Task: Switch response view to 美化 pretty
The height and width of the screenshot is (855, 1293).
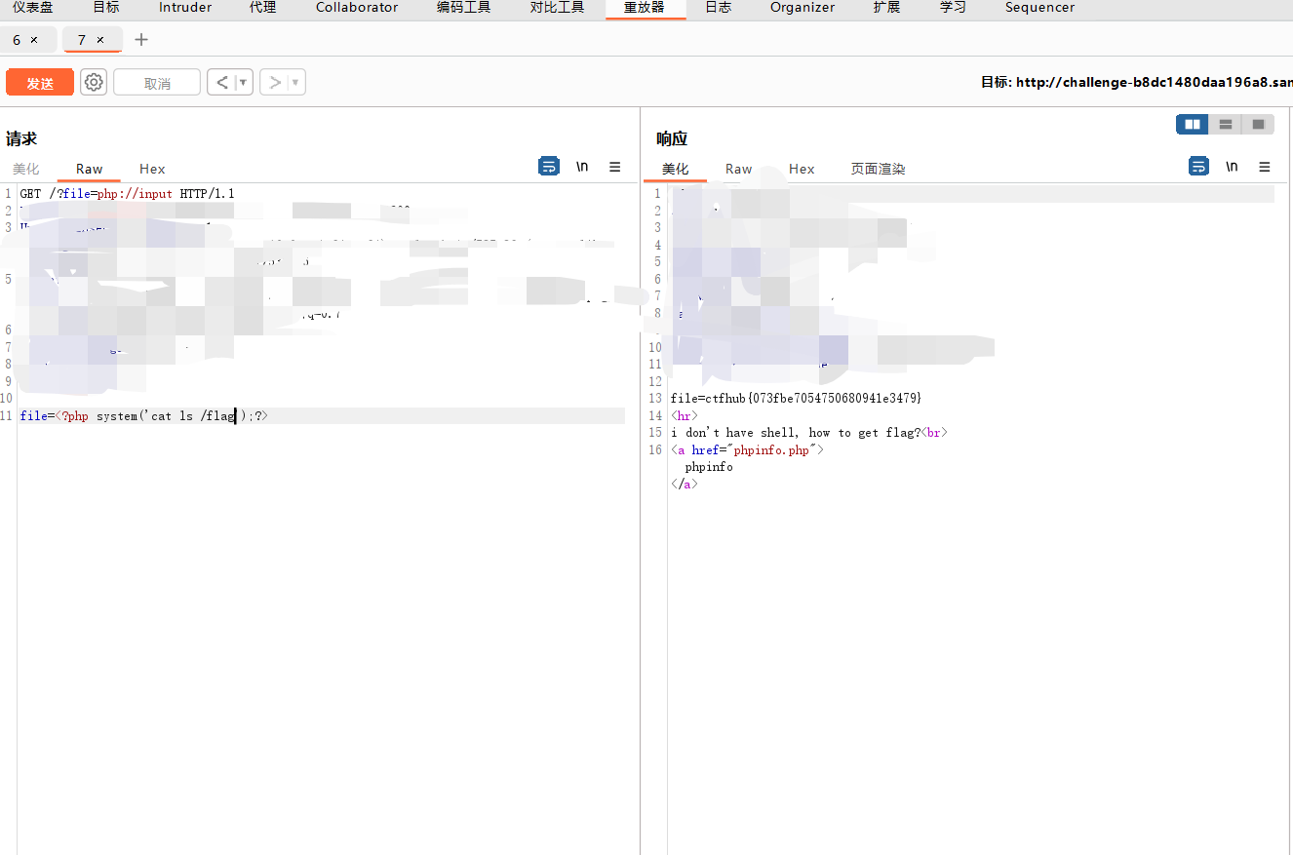Action: coord(675,169)
